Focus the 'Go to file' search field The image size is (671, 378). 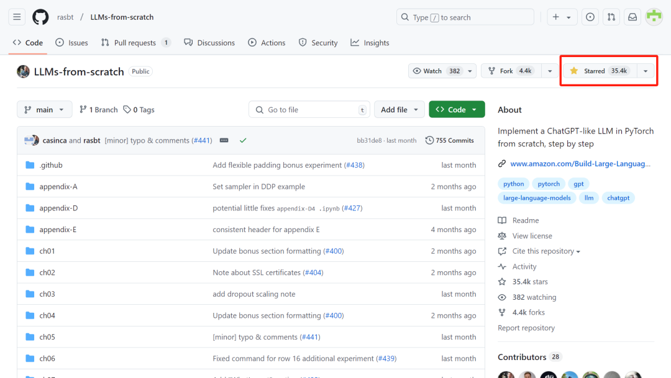click(309, 110)
